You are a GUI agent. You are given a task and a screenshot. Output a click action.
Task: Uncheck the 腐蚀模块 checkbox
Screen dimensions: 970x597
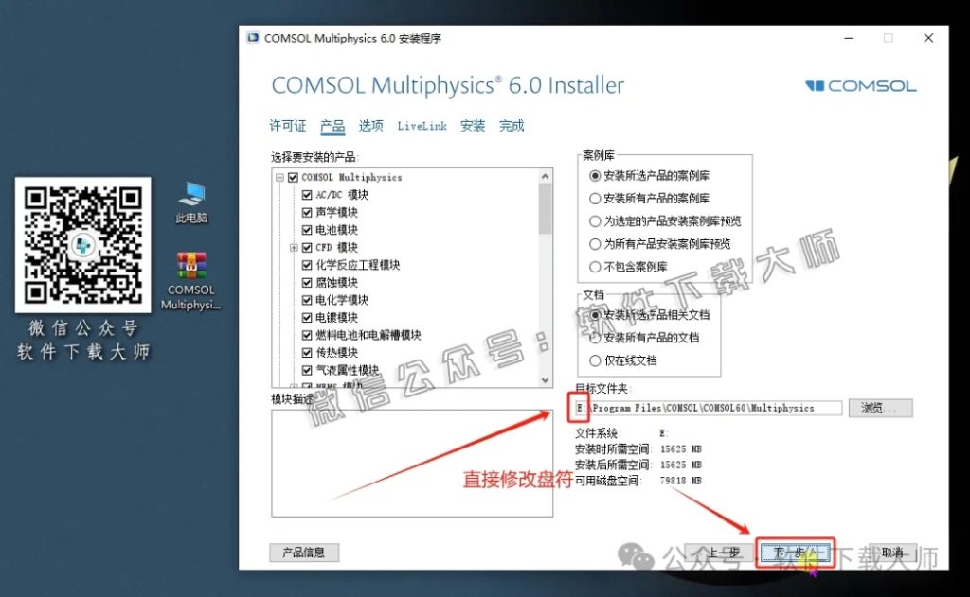[x=308, y=282]
